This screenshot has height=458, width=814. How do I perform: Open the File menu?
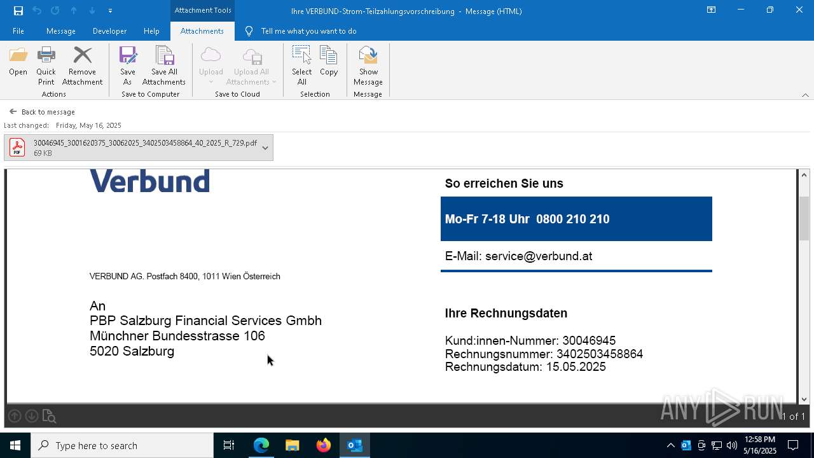(x=18, y=31)
